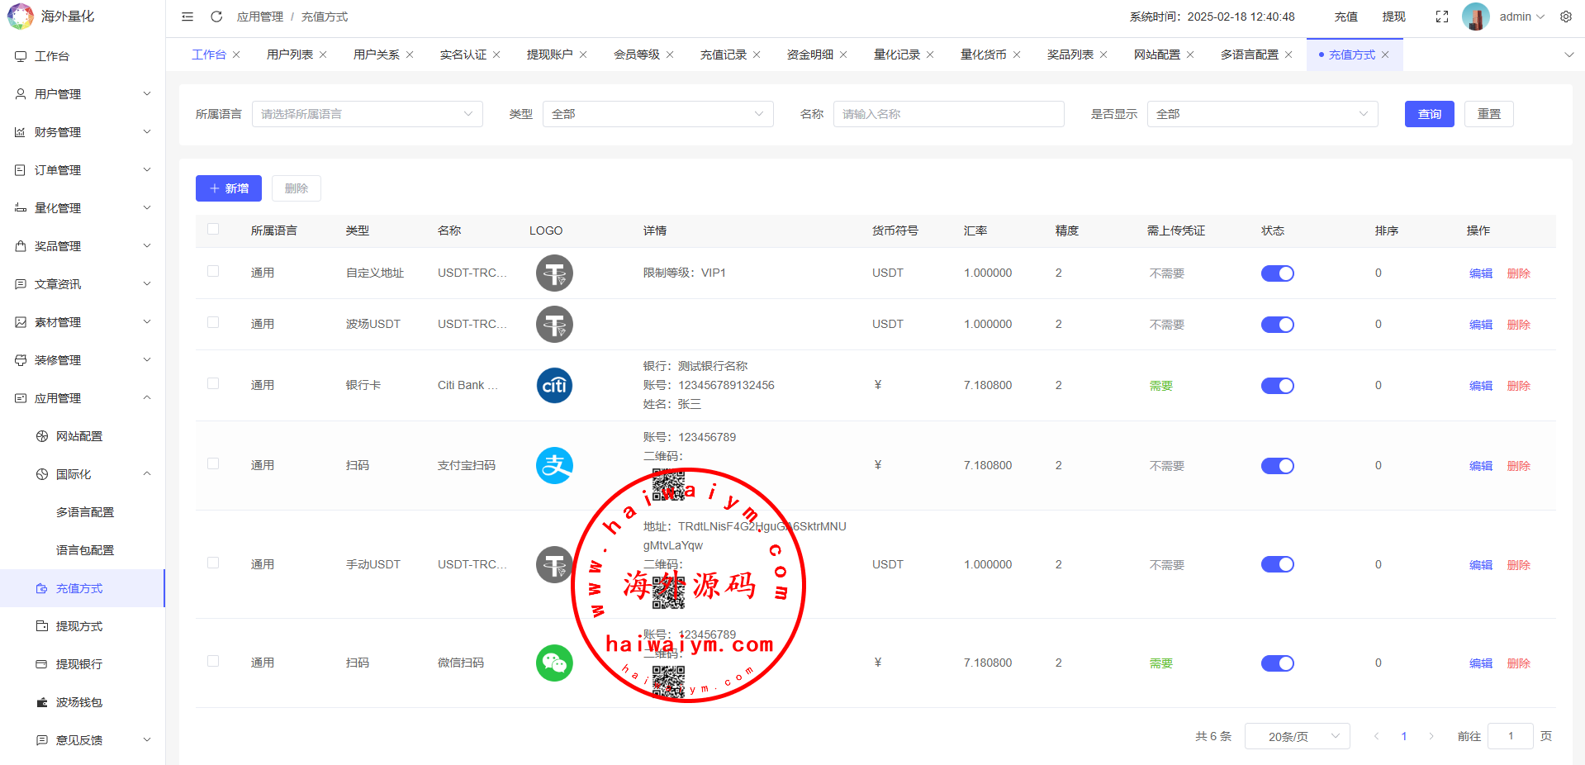Click the refresh page icon in header

[216, 17]
